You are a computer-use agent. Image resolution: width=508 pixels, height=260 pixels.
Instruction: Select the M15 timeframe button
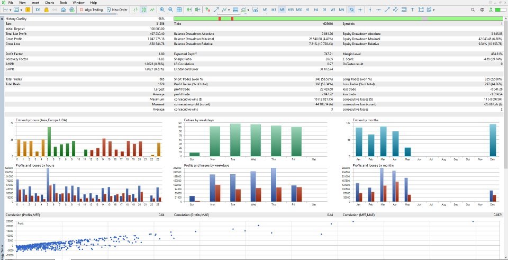[291, 10]
